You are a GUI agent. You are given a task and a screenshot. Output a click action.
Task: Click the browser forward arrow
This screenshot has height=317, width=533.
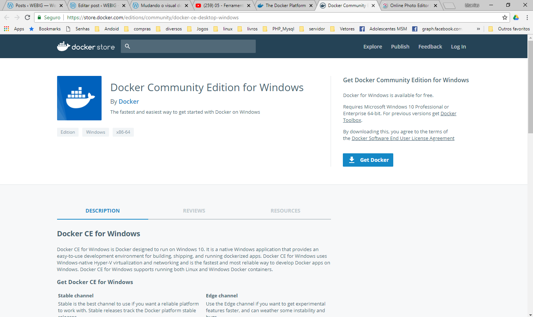click(17, 17)
